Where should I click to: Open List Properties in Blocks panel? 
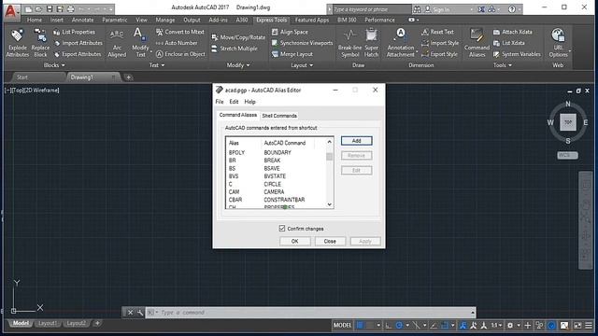click(x=75, y=32)
